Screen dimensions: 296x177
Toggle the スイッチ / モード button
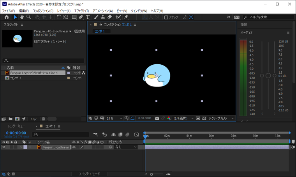tap(89, 174)
